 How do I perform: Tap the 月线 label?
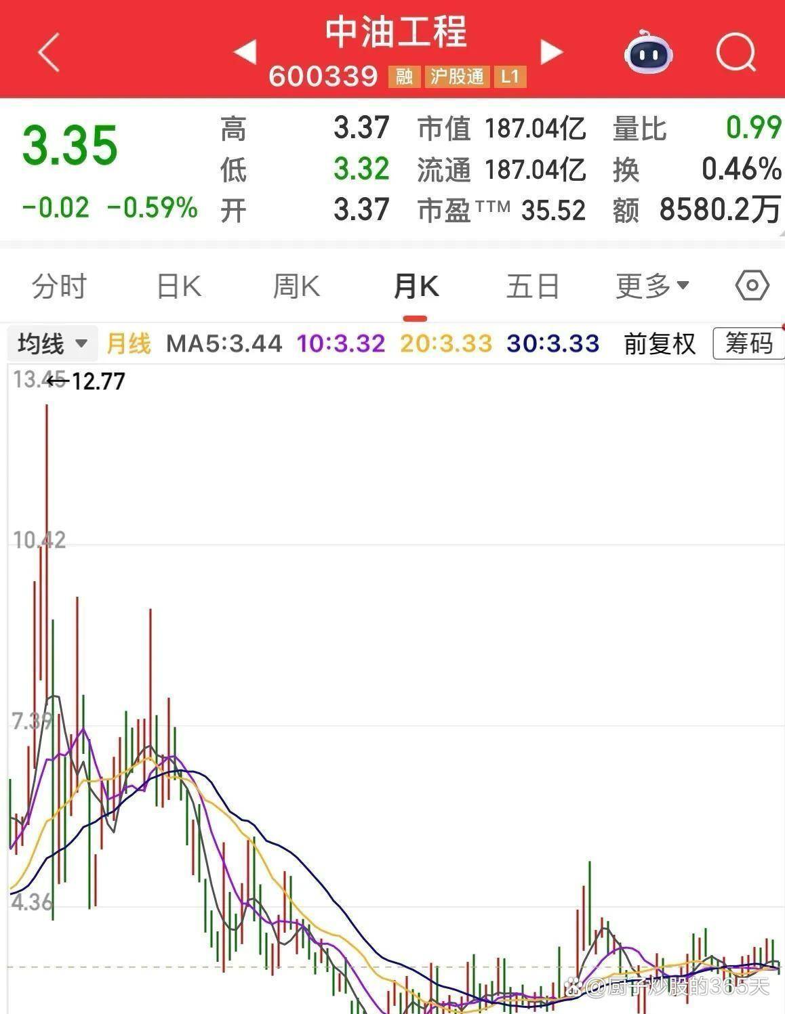coord(129,344)
